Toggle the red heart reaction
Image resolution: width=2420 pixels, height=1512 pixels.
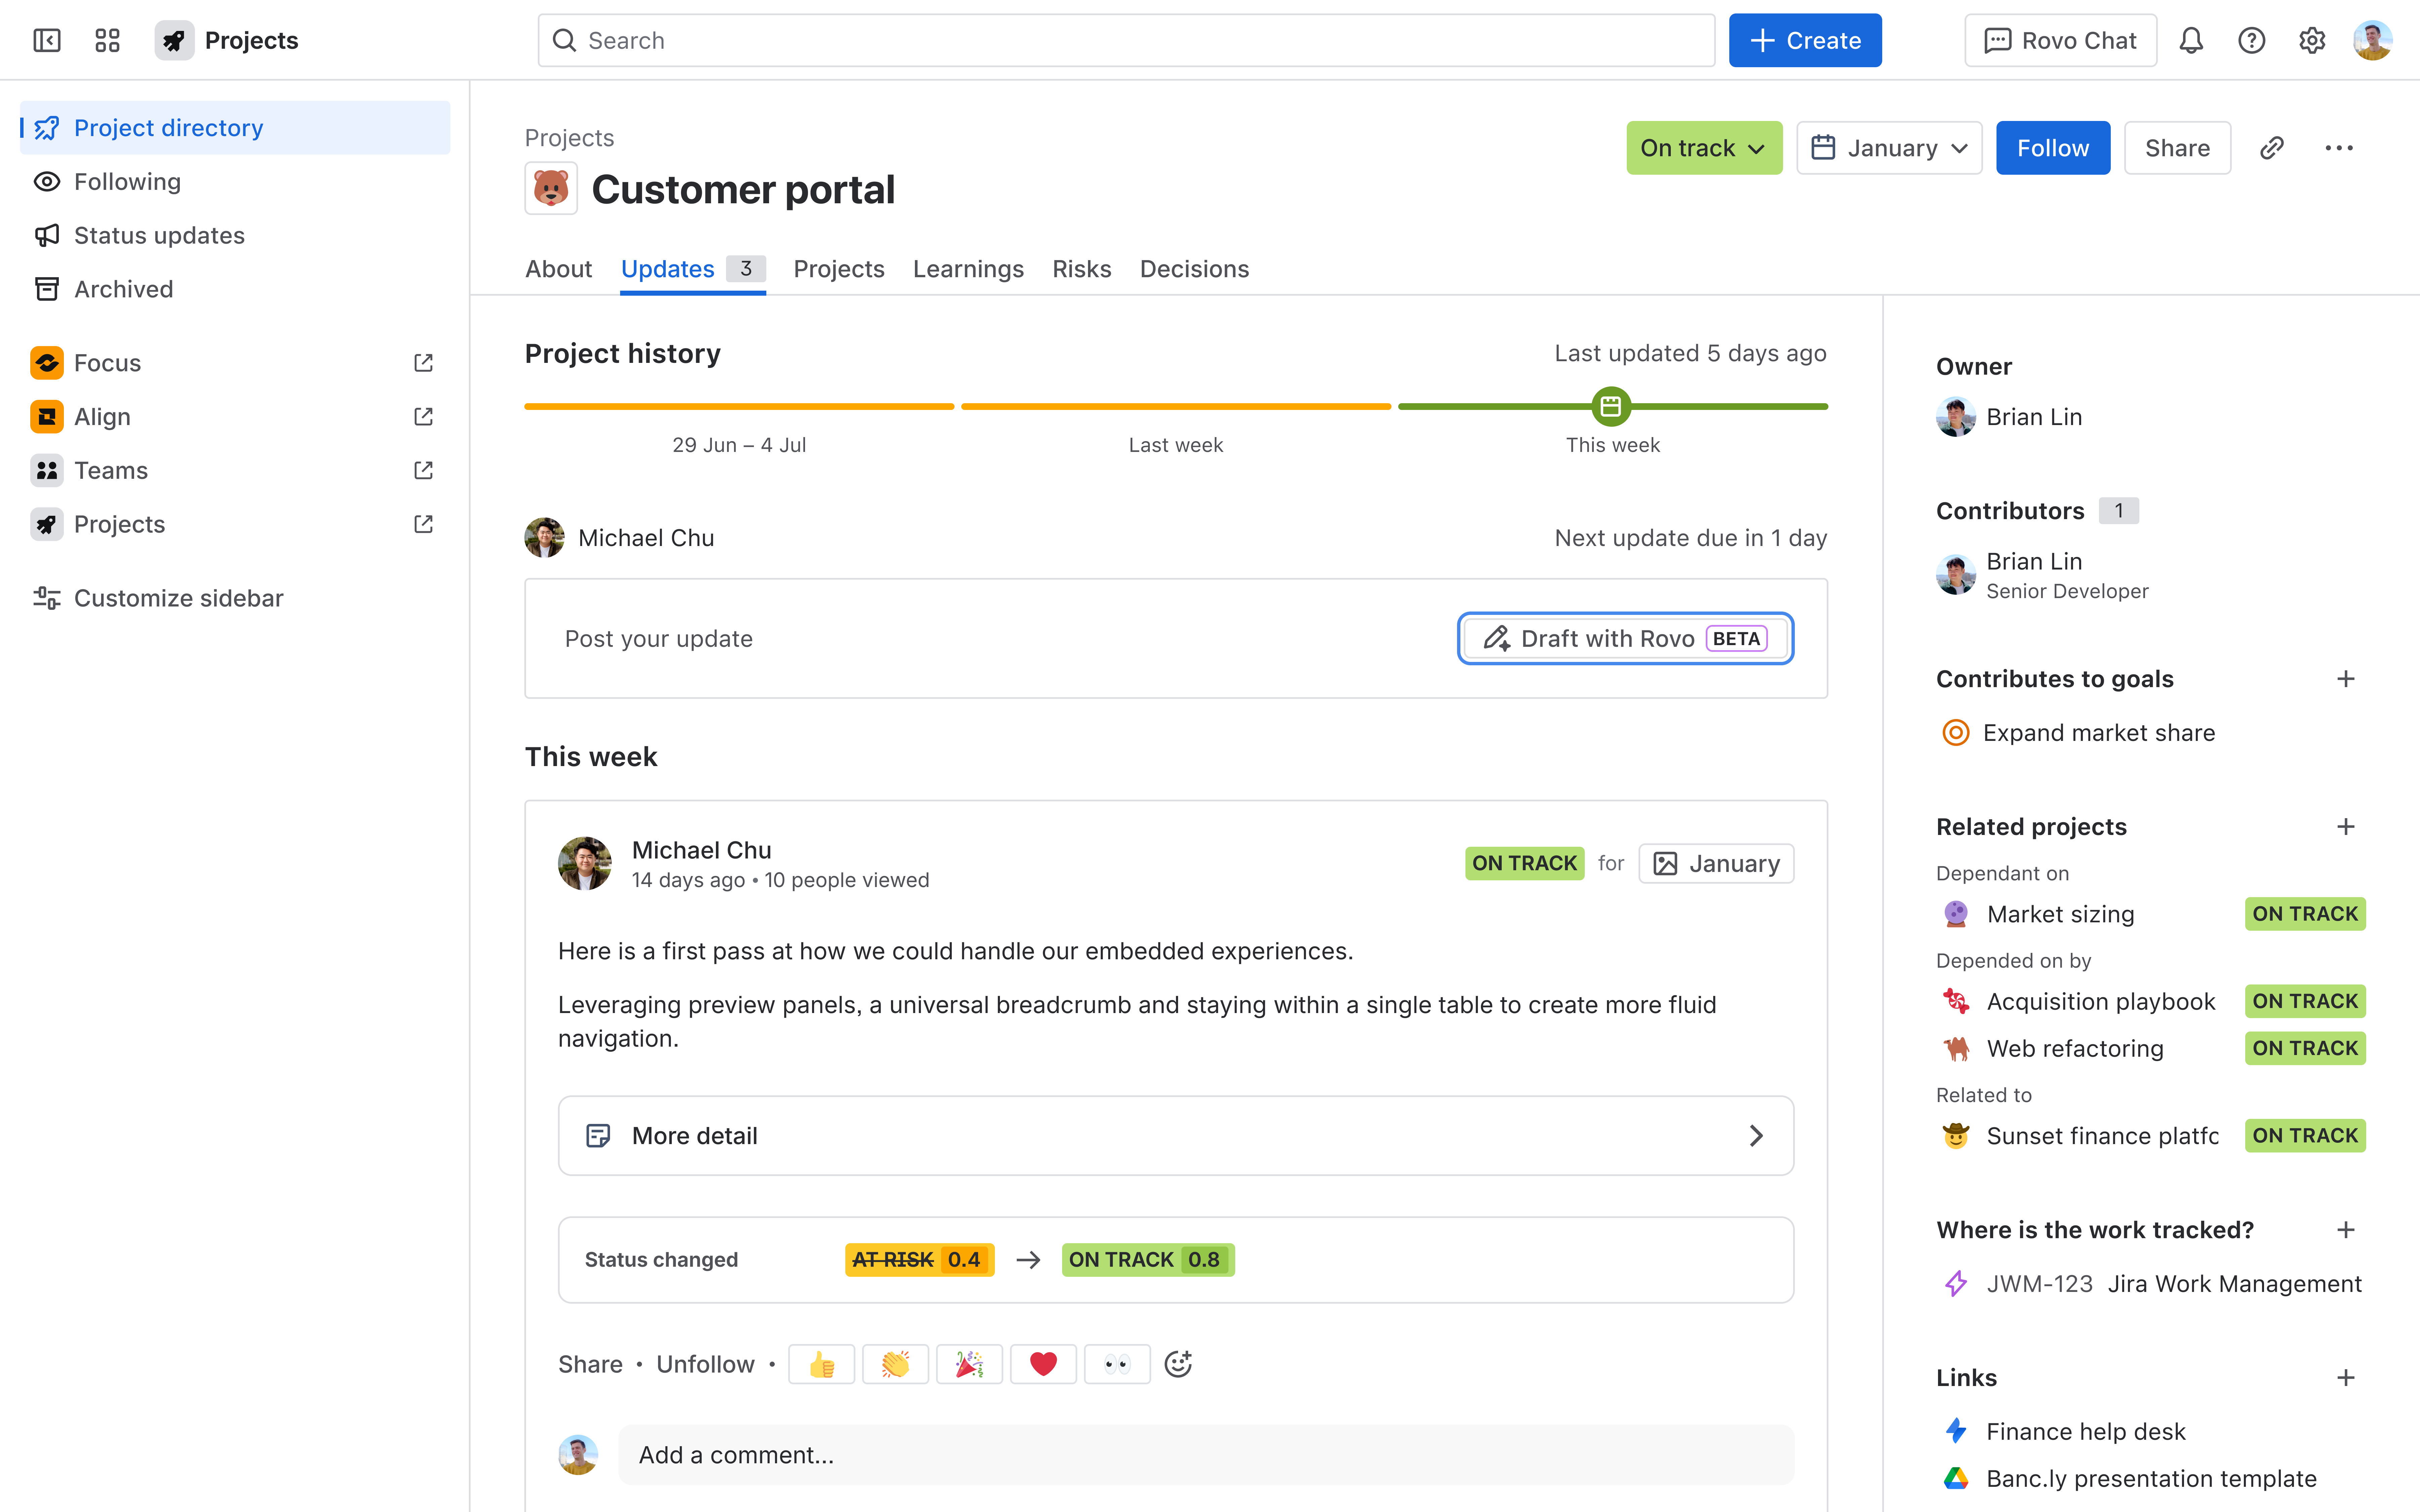point(1043,1364)
